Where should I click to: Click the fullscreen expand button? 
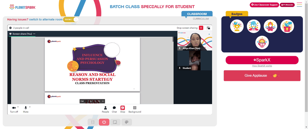pos(93,122)
